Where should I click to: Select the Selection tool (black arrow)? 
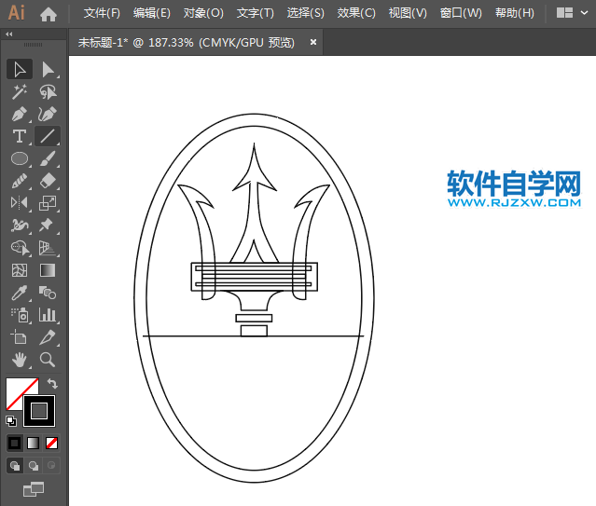click(20, 69)
